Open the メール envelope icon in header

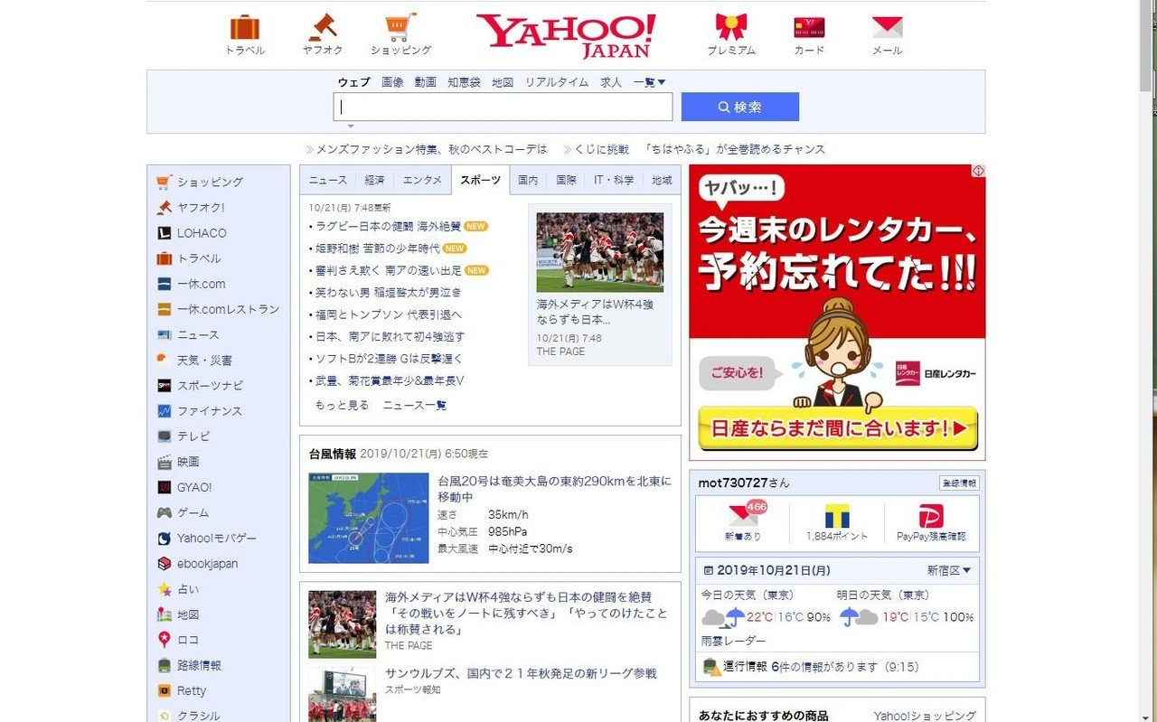point(887,27)
